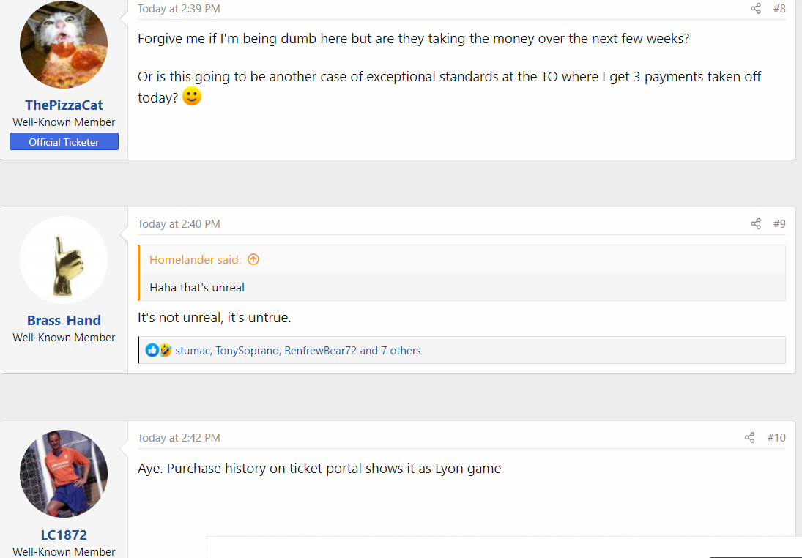Share post #10 via share icon
802x558 pixels.
pyautogui.click(x=749, y=437)
